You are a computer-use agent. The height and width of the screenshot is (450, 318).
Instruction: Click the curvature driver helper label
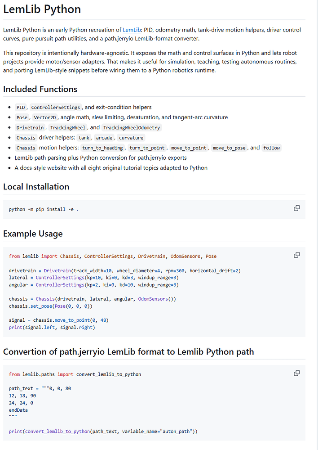click(131, 138)
